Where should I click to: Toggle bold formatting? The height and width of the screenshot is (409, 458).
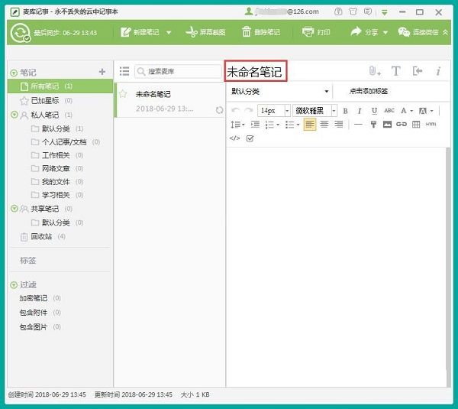click(345, 111)
